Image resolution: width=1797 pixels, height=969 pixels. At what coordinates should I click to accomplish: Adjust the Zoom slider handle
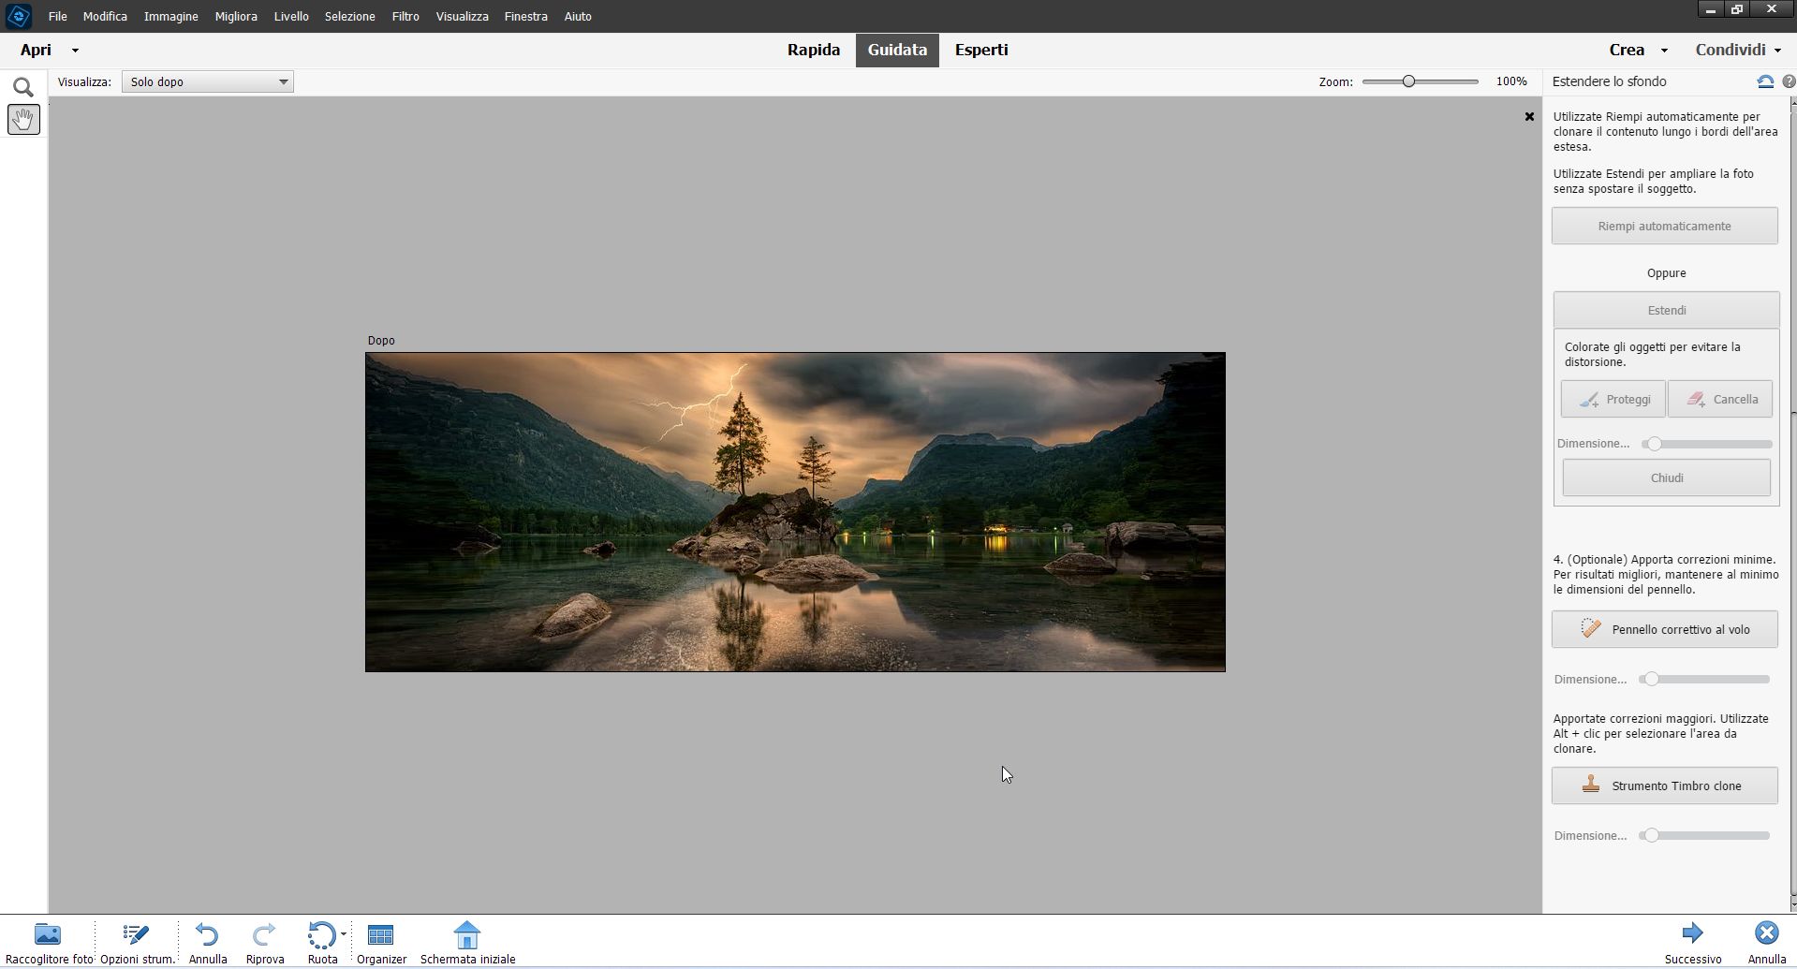pyautogui.click(x=1408, y=81)
